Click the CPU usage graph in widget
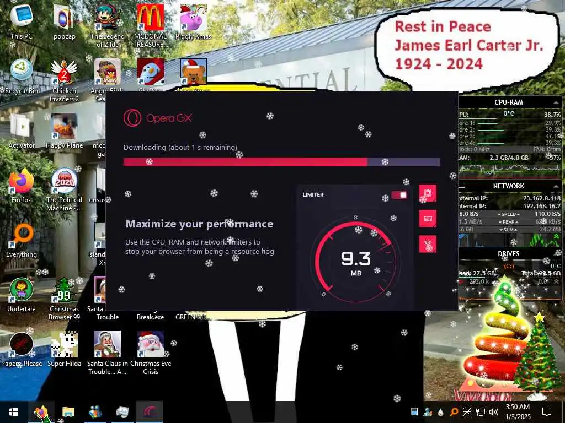The width and height of the screenshot is (565, 423). tap(509, 170)
